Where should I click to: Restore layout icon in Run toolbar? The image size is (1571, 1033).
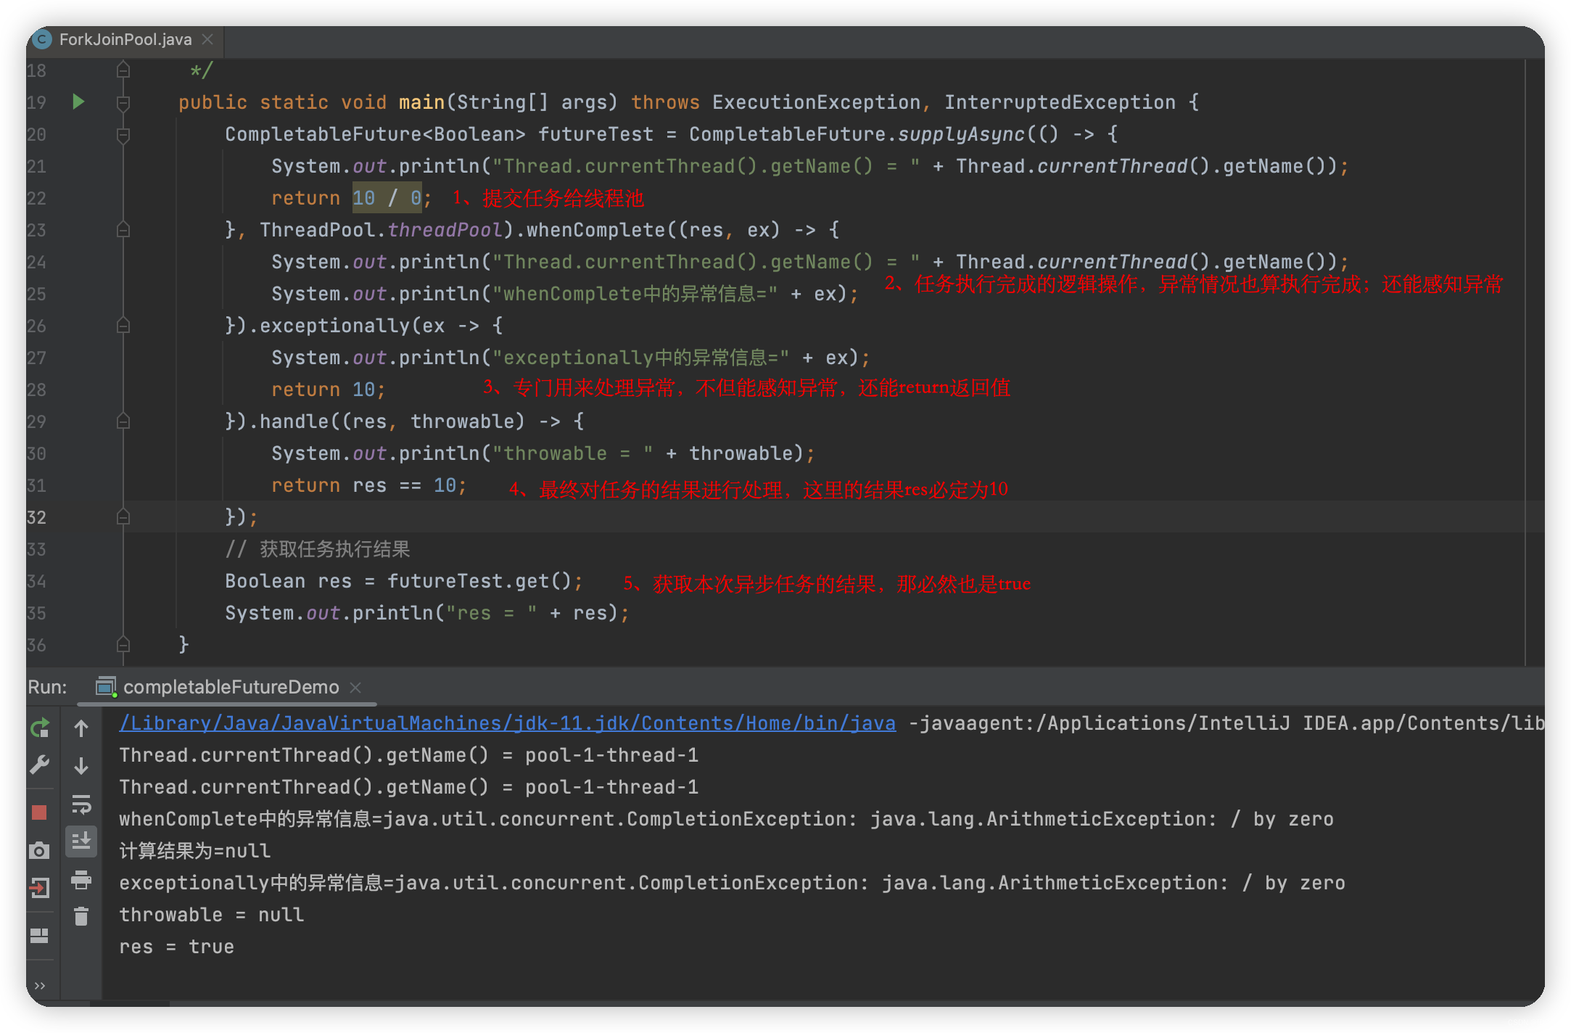(40, 936)
